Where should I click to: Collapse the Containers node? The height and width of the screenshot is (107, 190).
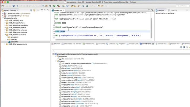pos(56,56)
